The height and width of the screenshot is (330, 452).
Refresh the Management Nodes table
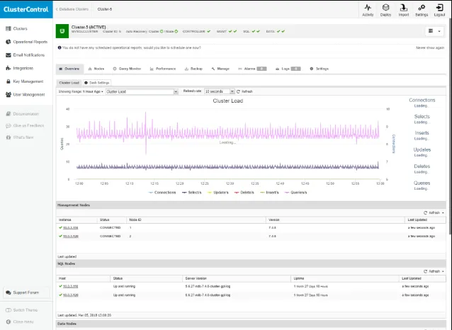coord(434,212)
